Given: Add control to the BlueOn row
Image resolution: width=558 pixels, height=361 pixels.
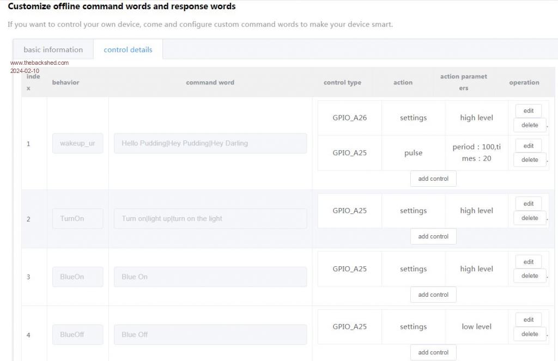Looking at the screenshot, I should (x=433, y=295).
